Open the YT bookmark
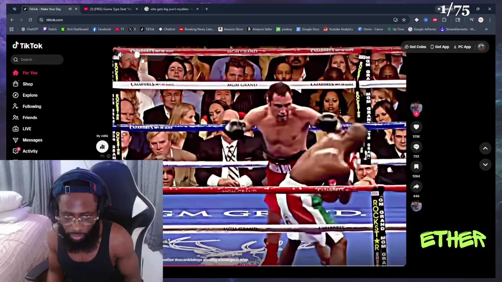 (x=120, y=29)
